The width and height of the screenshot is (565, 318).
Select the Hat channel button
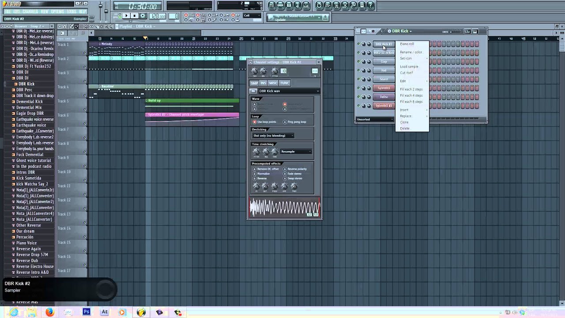(384, 71)
